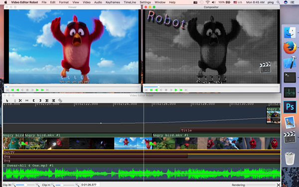
Task: Activate the first align clips toolbar icon
Action: point(47,100)
